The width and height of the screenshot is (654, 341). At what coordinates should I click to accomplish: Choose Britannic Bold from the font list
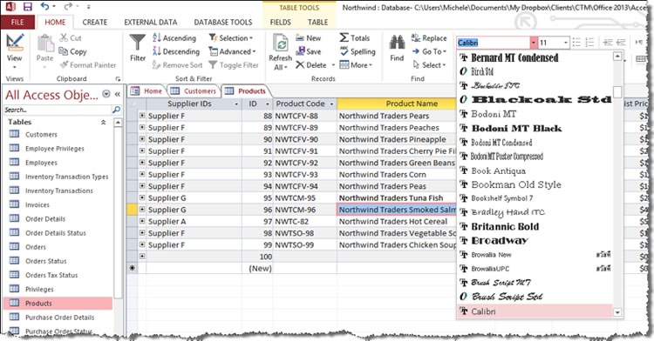pyautogui.click(x=535, y=227)
